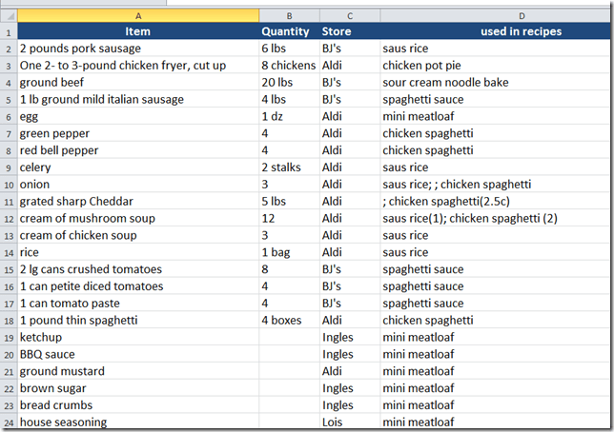Click the 'Store' header cell
Image resolution: width=614 pixels, height=432 pixels.
coord(349,31)
